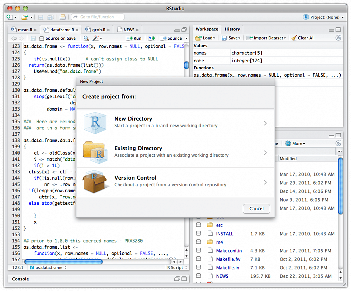Maximize the source editor pane

coord(184,30)
